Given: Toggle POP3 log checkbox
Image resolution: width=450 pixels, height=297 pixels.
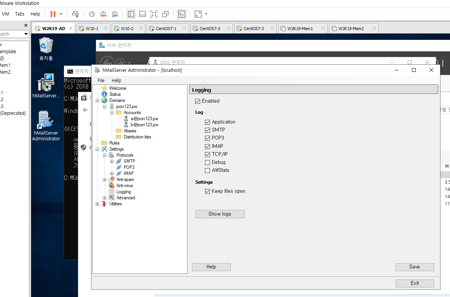Looking at the screenshot, I should [208, 138].
